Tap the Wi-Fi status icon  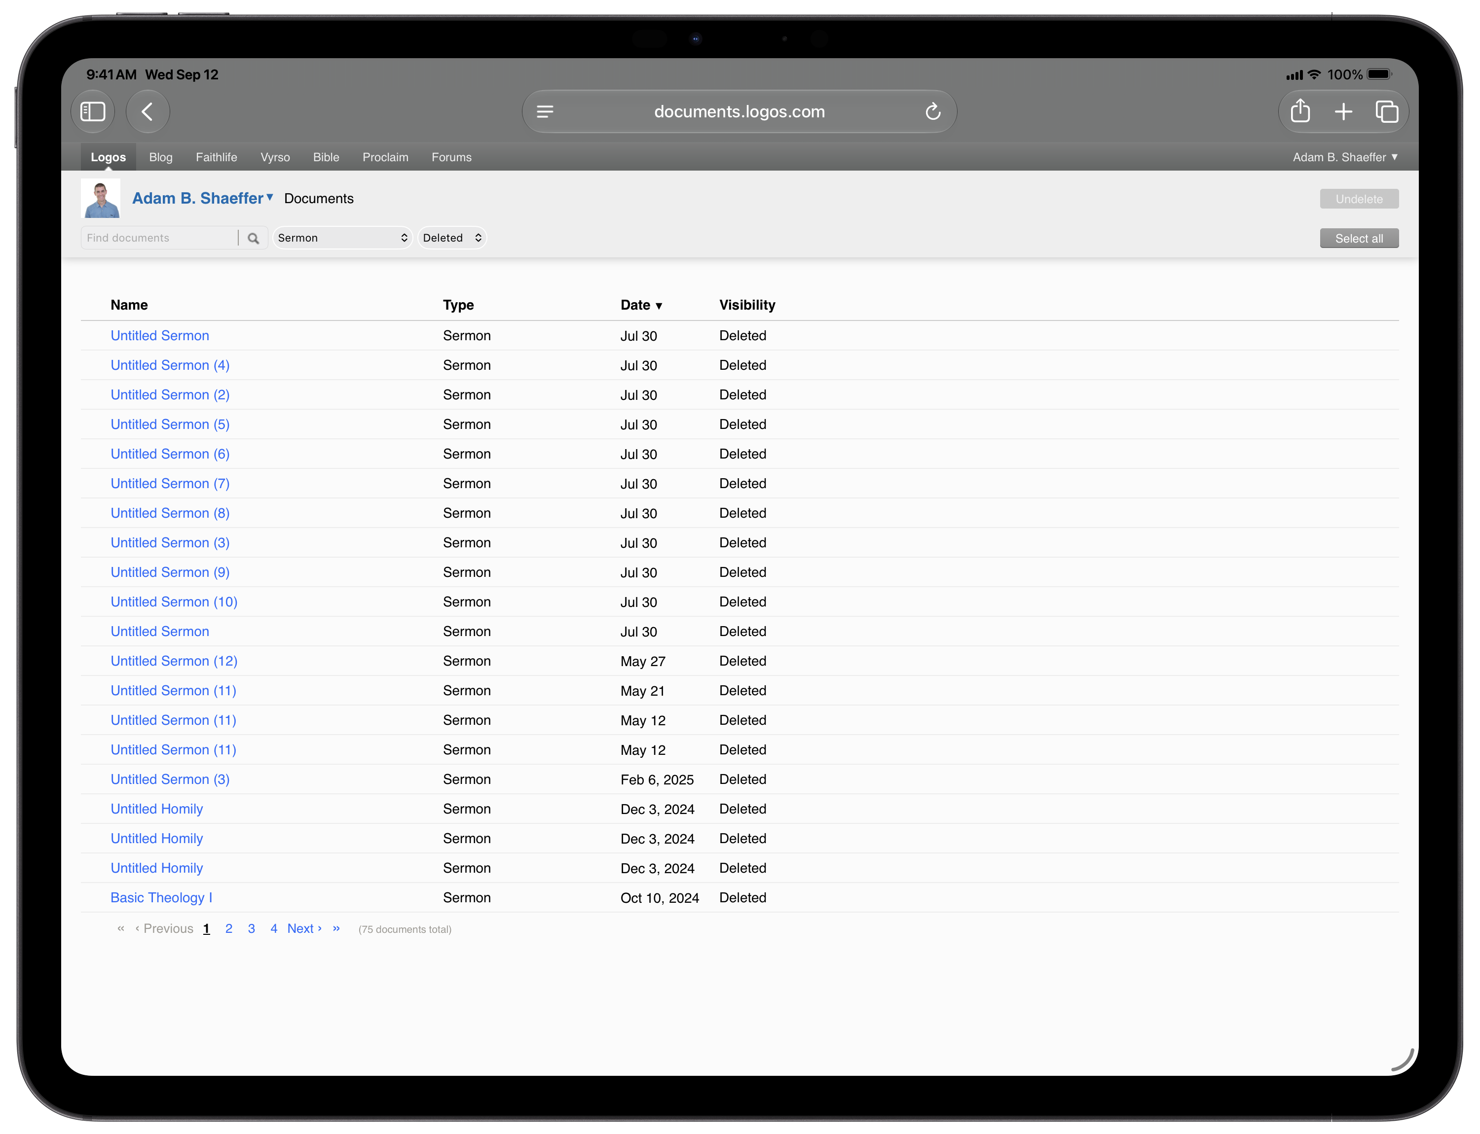coord(1314,74)
